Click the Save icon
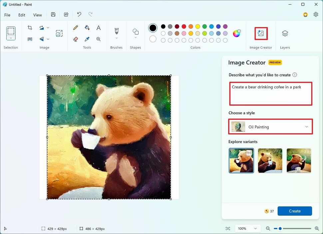Image resolution: width=323 pixels, height=234 pixels. (x=53, y=14)
